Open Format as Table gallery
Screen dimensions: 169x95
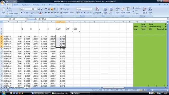pos(105,11)
